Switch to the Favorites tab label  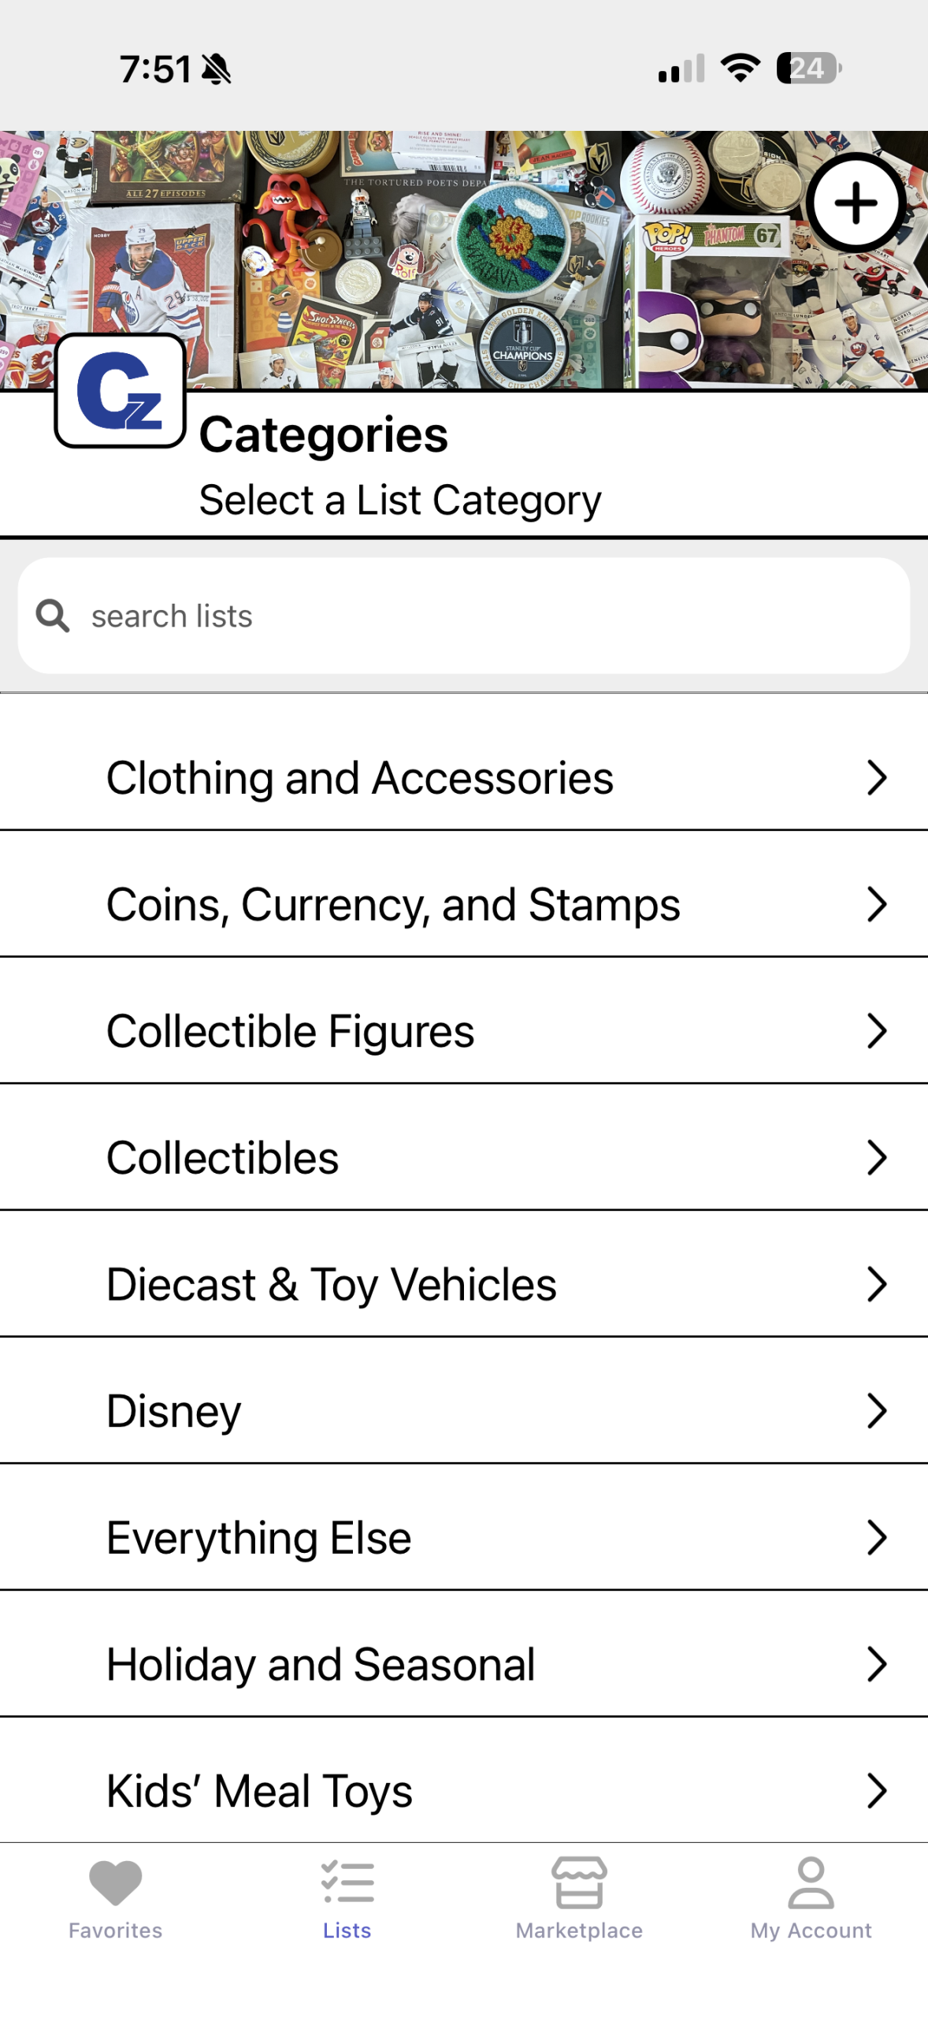tap(115, 1931)
